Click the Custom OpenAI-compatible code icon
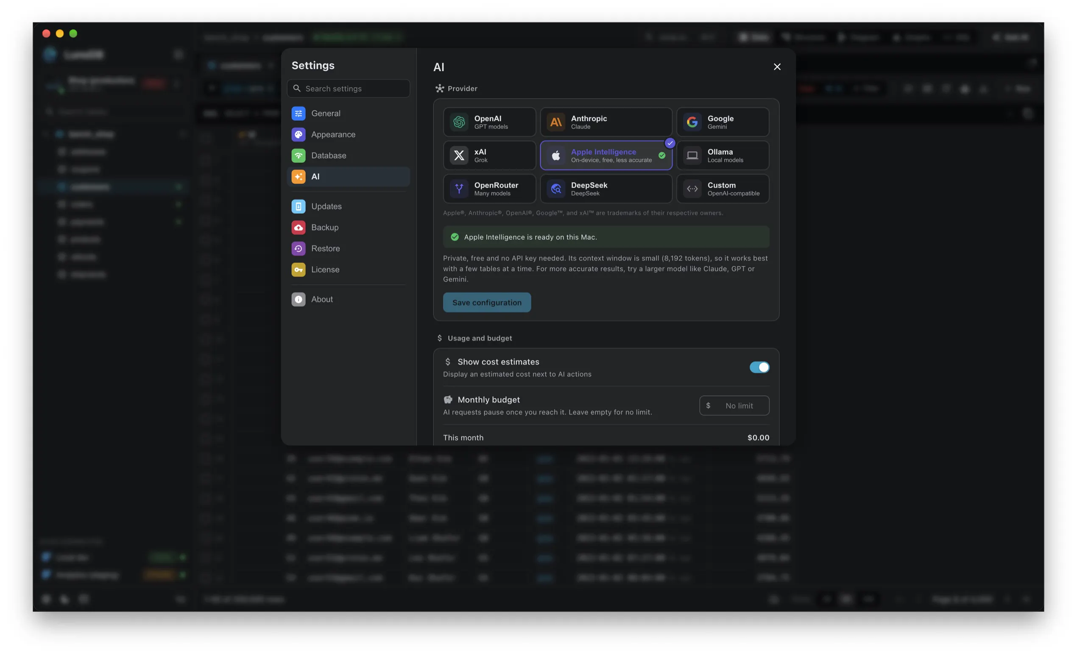Image resolution: width=1077 pixels, height=655 pixels. point(692,189)
